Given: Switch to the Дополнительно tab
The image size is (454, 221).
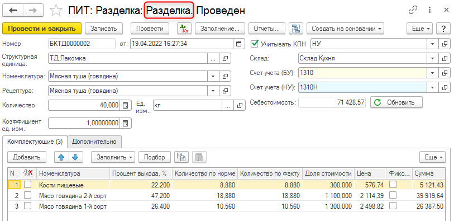Looking at the screenshot, I should click(x=94, y=142).
